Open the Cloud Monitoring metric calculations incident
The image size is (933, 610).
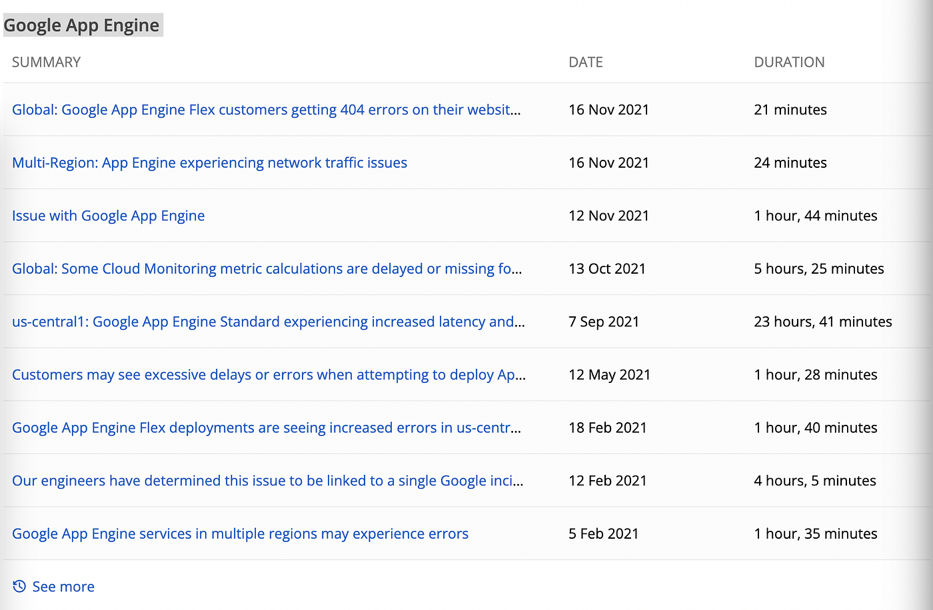(x=267, y=268)
